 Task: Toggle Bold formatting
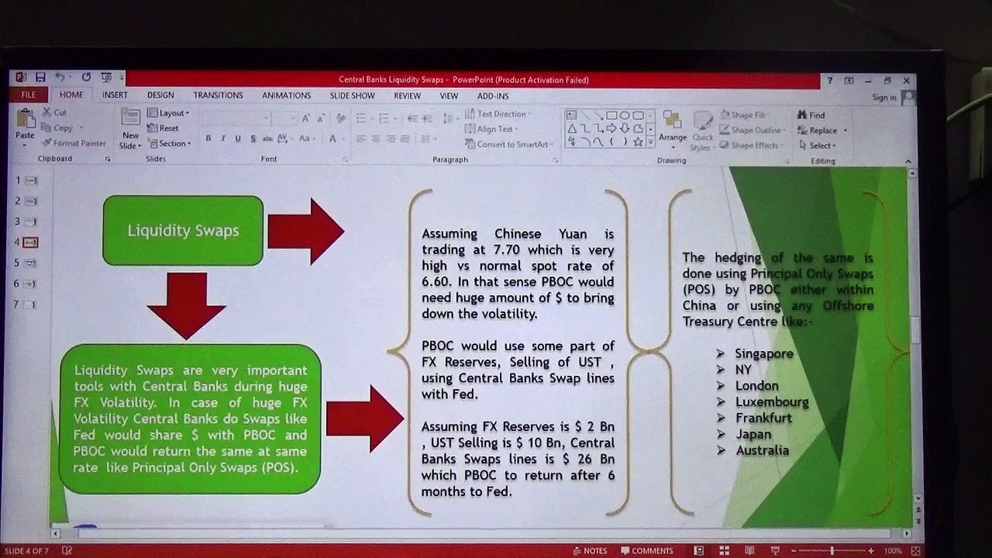[208, 139]
